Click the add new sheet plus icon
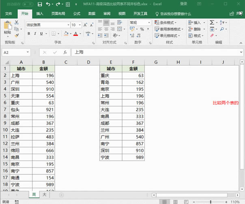Screen dimensions: 245x204 [61, 195]
